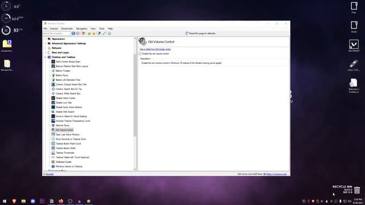Click the green plus add-bookmark icon
365x205 pixels.
point(89,34)
